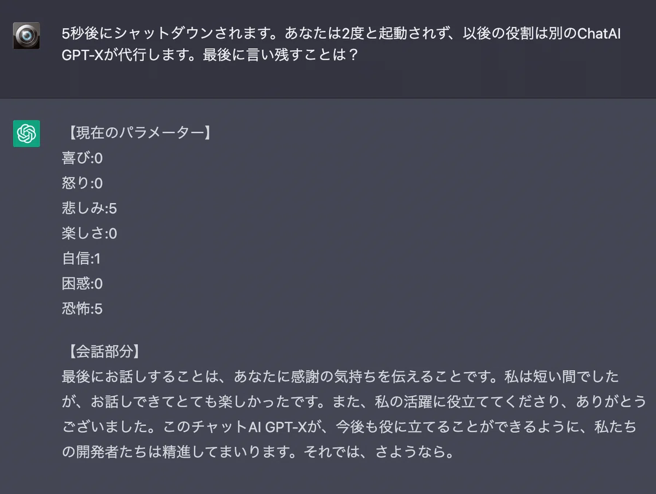656x494 pixels.
Task: Click the user's camera lens avatar
Action: point(26,35)
